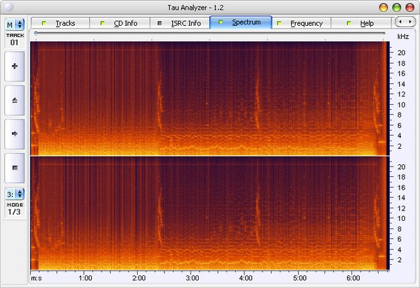This screenshot has width=420, height=288.
Task: Open the ISRC Info tab
Action: pyautogui.click(x=180, y=23)
